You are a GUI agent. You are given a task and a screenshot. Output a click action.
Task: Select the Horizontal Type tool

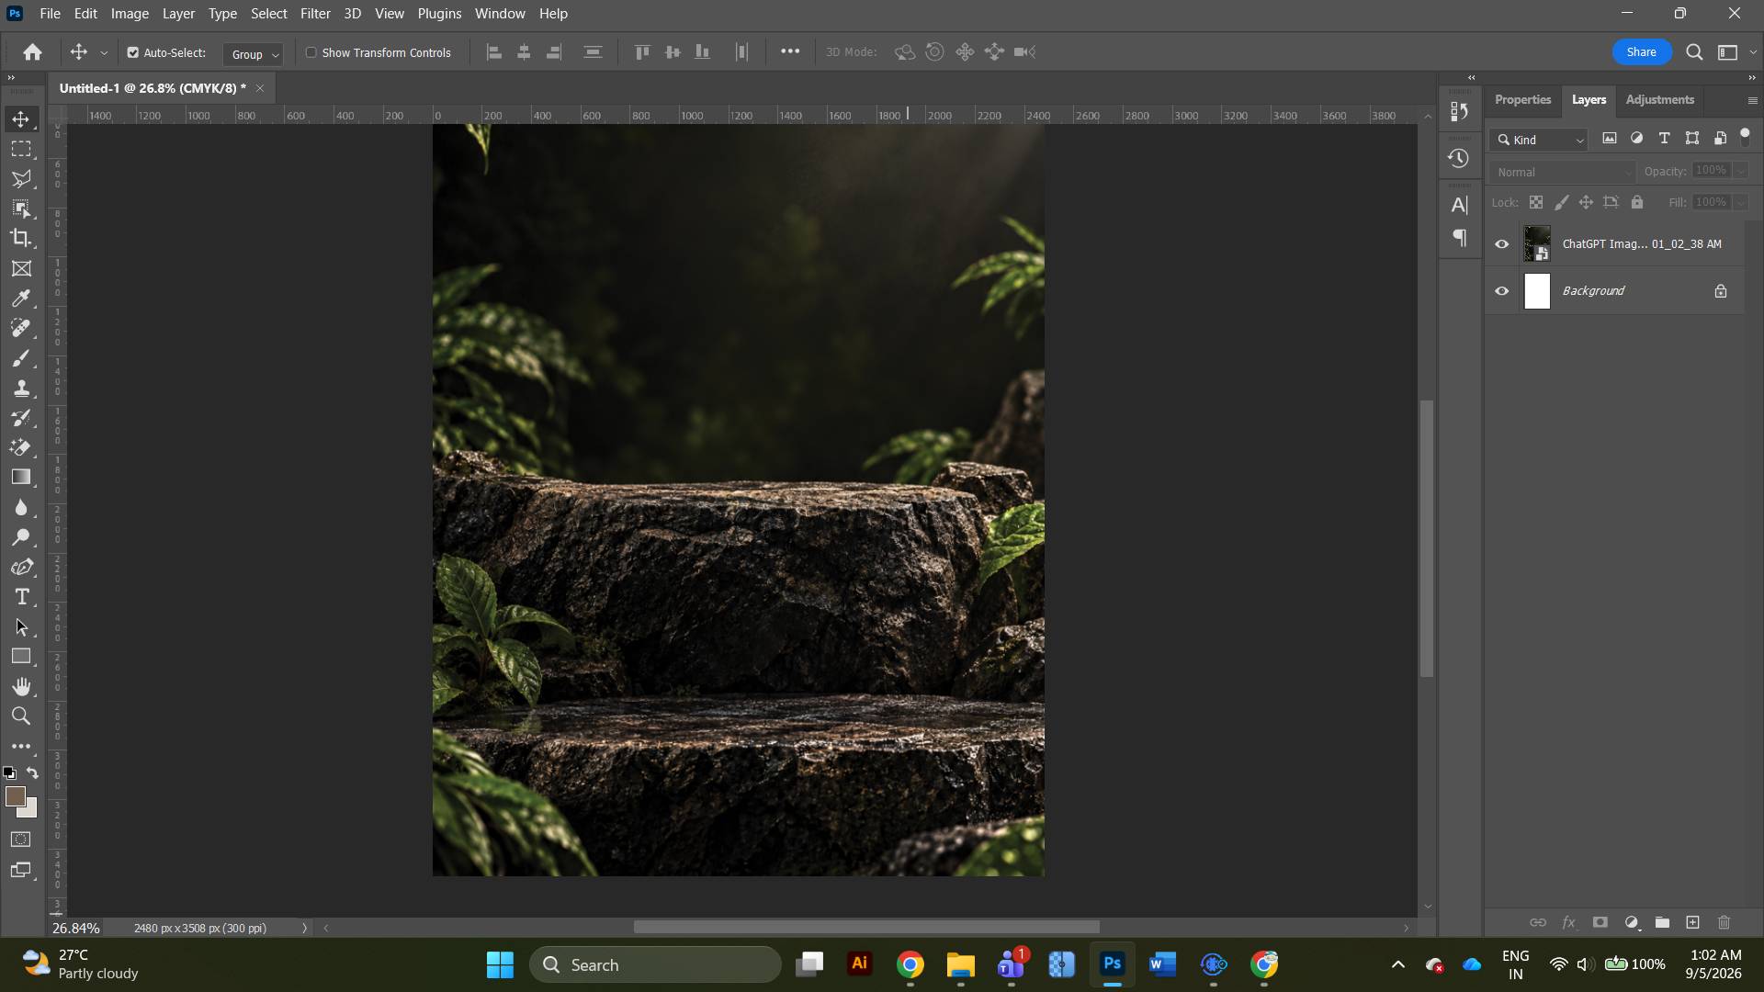click(21, 598)
